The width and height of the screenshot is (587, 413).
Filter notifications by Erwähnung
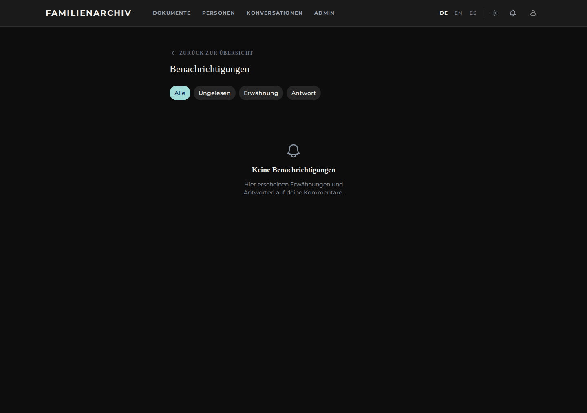[261, 93]
